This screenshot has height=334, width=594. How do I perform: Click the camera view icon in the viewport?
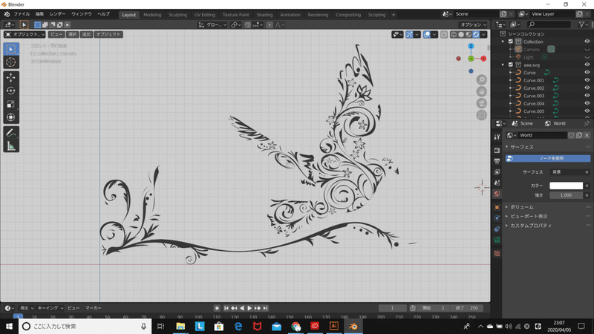tap(481, 103)
